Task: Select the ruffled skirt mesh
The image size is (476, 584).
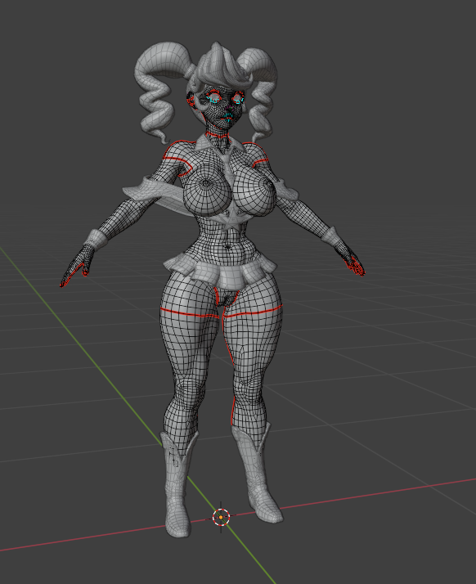Action: point(221,268)
